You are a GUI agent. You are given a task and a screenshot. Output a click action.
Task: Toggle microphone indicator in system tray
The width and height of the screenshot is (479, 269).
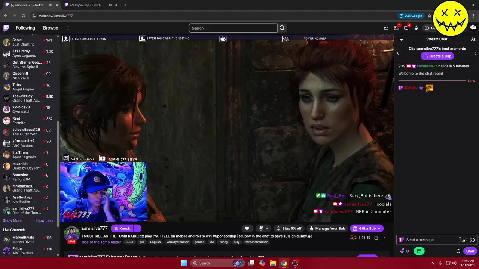point(440,263)
